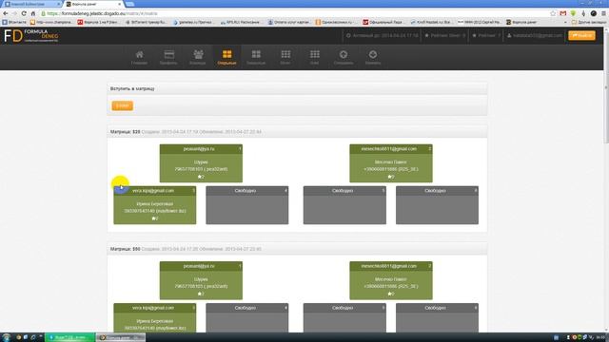The image size is (609, 342).
Task: Select vera gmail.com card in the $20 matrix
Action: click(154, 205)
